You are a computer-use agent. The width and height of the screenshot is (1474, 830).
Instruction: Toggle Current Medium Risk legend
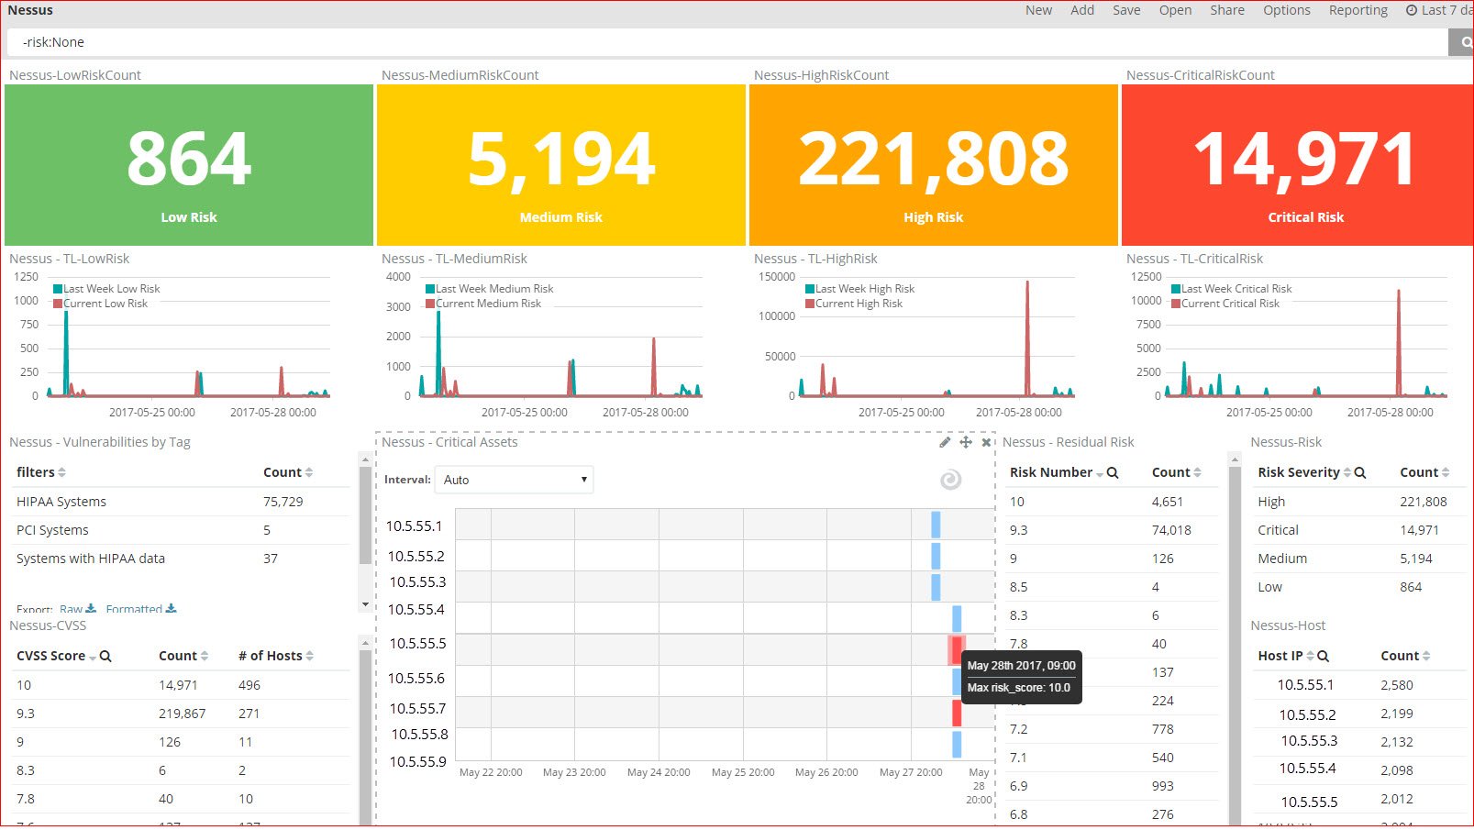(x=483, y=304)
